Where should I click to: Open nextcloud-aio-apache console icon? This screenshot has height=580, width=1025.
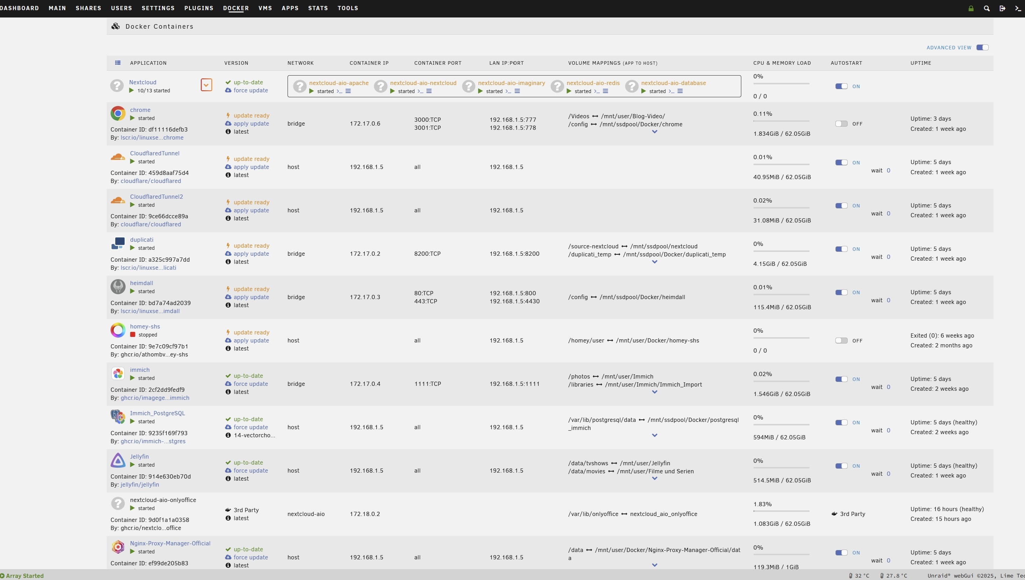pos(339,91)
